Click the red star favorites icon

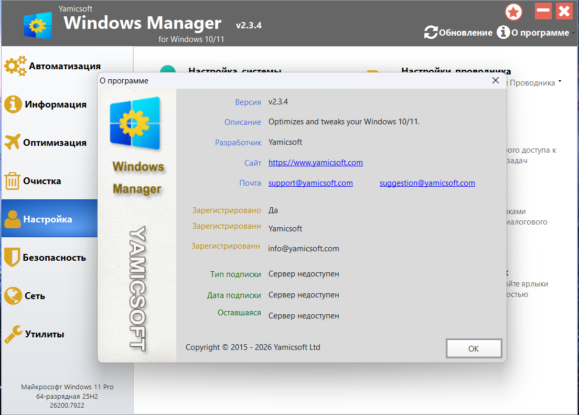point(513,12)
